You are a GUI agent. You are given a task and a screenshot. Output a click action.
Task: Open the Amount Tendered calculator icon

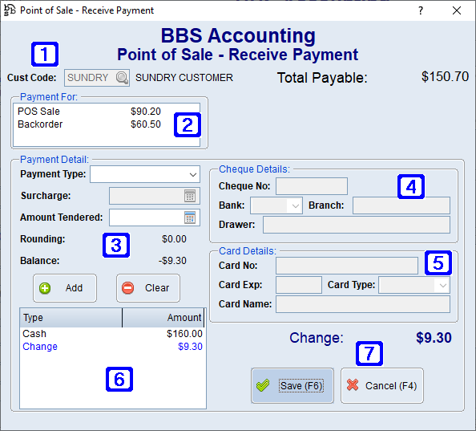tap(190, 218)
